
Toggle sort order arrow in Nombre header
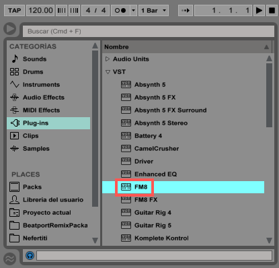266,47
